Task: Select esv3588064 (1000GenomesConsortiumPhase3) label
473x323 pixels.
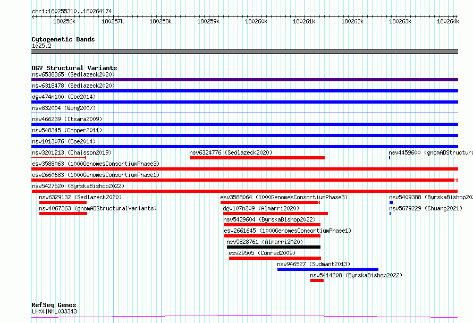Action: click(x=284, y=197)
